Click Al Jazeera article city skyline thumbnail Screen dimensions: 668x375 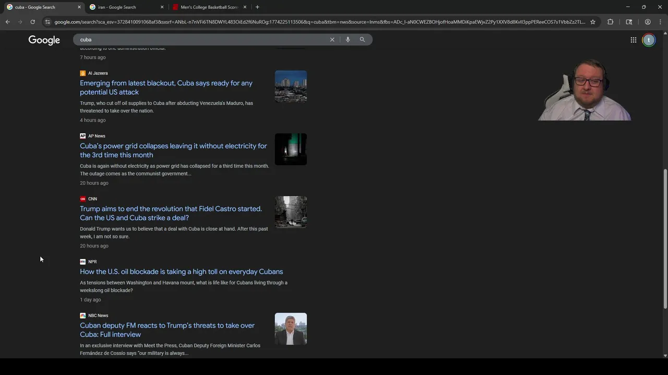click(x=291, y=86)
